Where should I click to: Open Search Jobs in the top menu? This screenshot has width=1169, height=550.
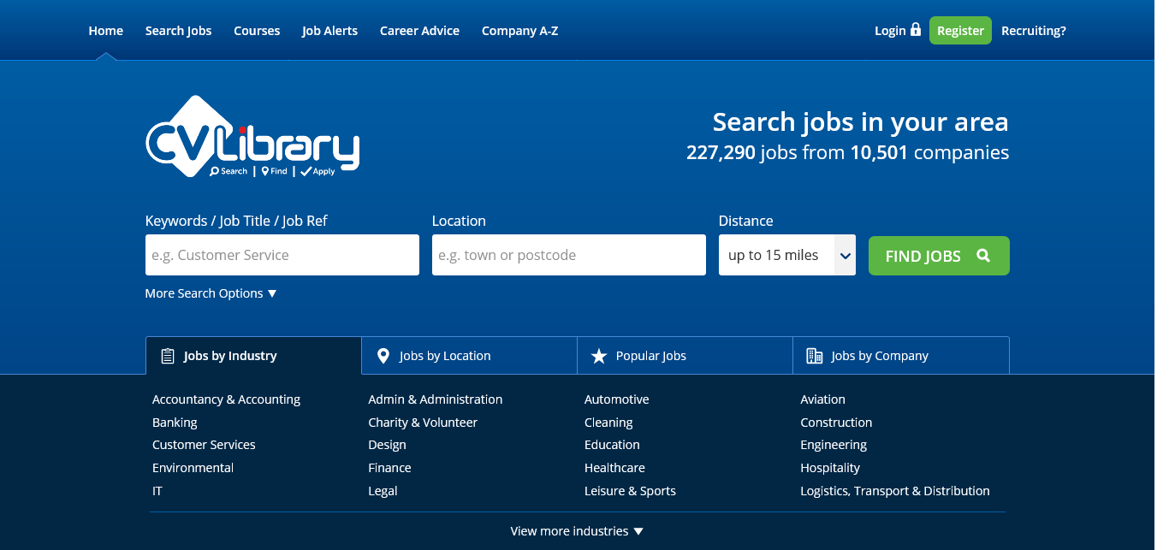pyautogui.click(x=178, y=31)
